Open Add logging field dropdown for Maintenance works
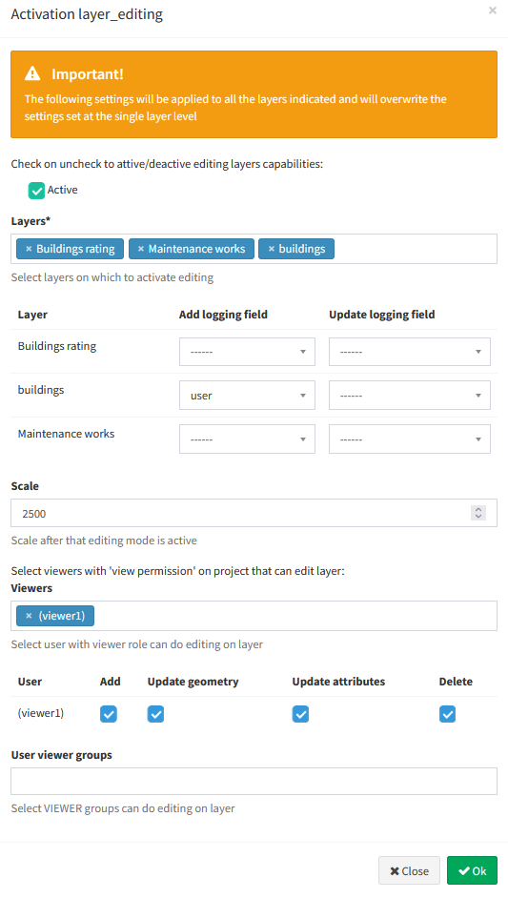The height and width of the screenshot is (898, 508). (247, 439)
